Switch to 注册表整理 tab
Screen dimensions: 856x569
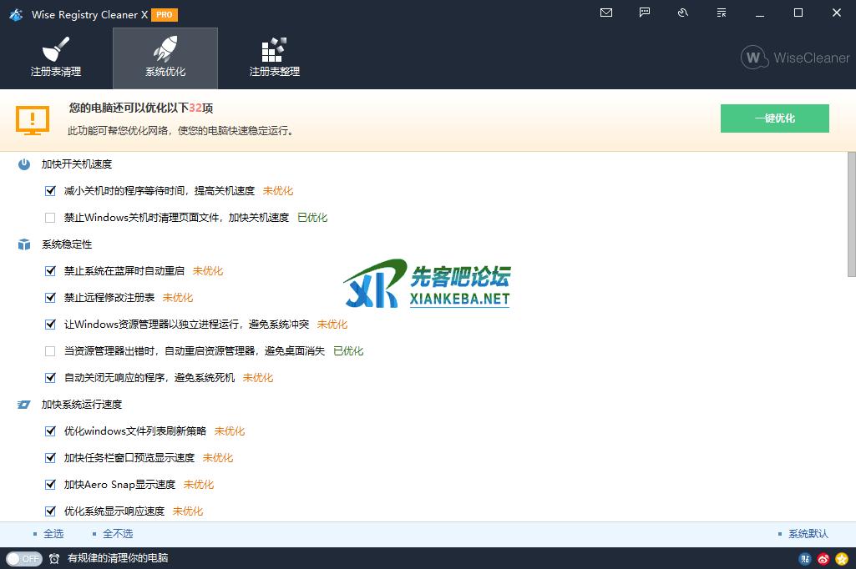[x=274, y=58]
